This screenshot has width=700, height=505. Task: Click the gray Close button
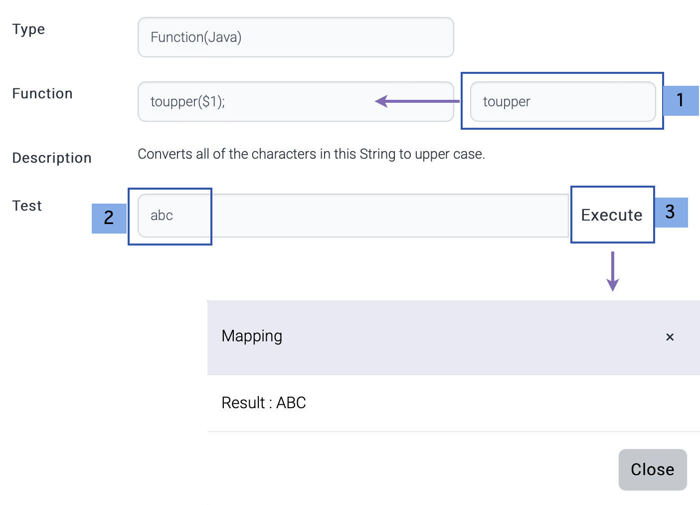[652, 470]
